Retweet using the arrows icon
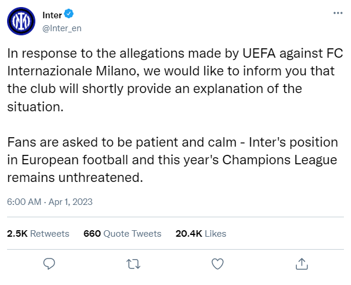The height and width of the screenshot is (285, 351). coord(134,264)
